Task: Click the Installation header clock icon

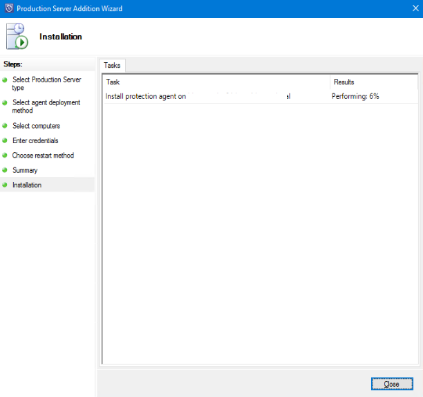Action: (x=17, y=36)
